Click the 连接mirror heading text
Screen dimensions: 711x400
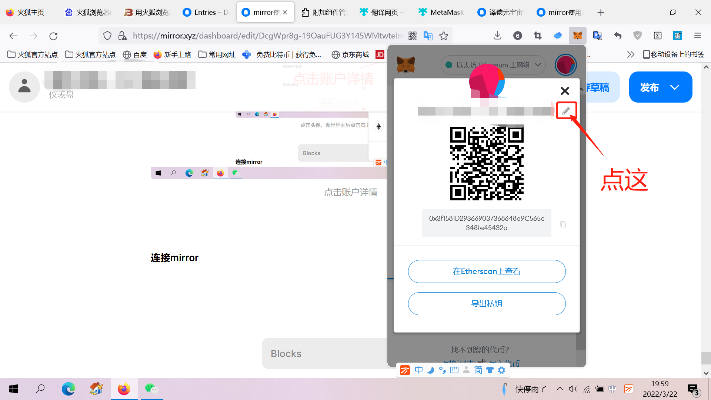[174, 258]
